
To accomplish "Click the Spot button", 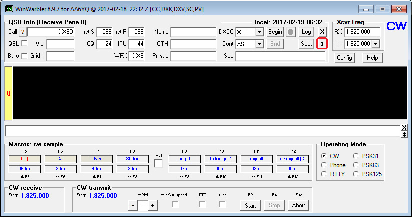I will 306,44.
